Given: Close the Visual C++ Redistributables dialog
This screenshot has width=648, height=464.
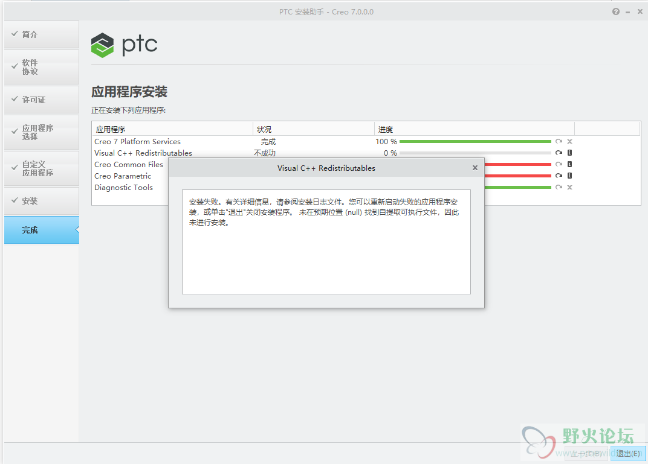Looking at the screenshot, I should [x=475, y=168].
